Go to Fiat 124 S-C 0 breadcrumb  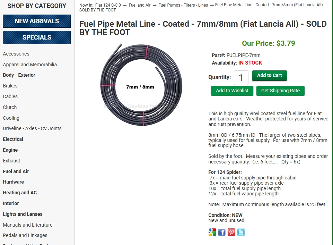(108, 5)
